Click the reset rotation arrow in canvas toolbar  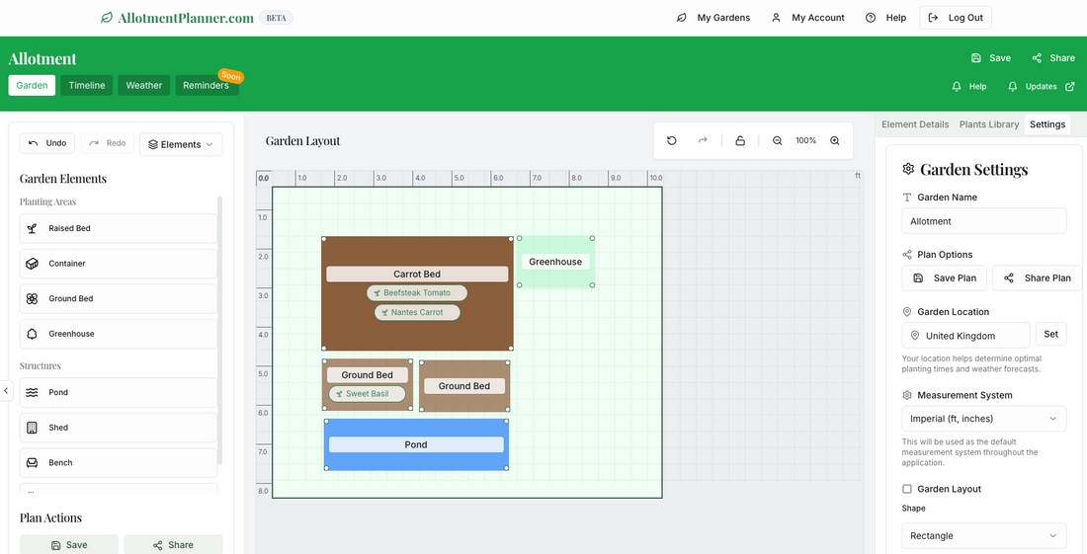(672, 141)
